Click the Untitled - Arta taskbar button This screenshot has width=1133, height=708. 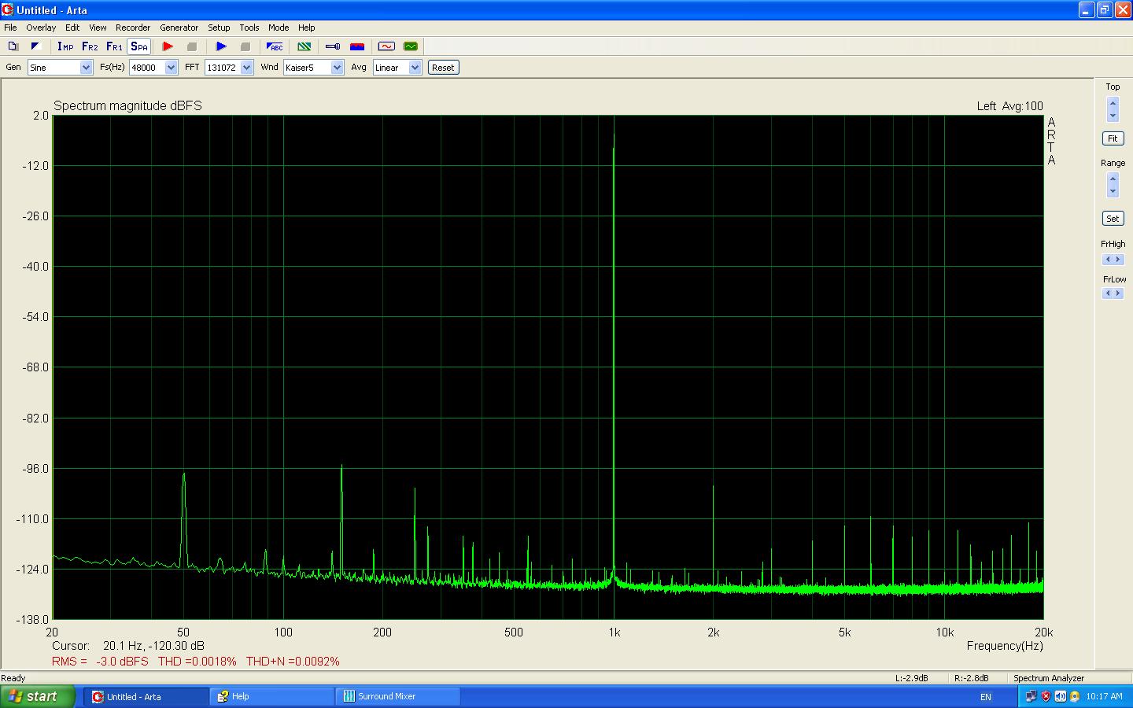coord(147,696)
